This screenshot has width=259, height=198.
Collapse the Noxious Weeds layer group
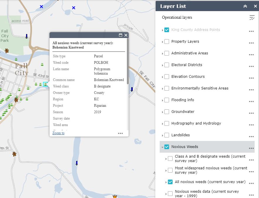pos(163,147)
